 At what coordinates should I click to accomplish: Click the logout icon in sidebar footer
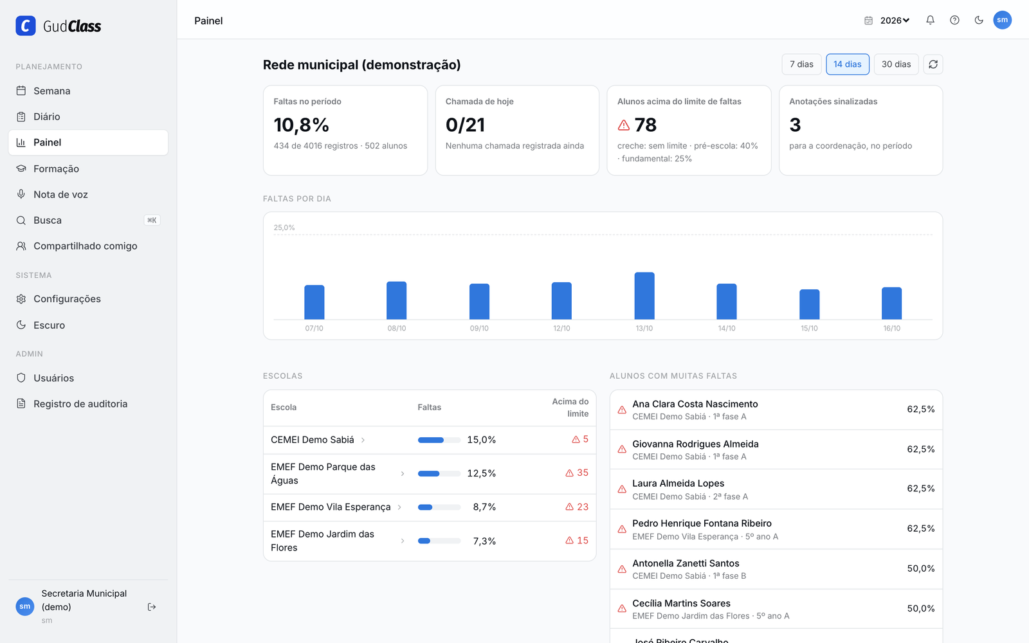pyautogui.click(x=152, y=607)
